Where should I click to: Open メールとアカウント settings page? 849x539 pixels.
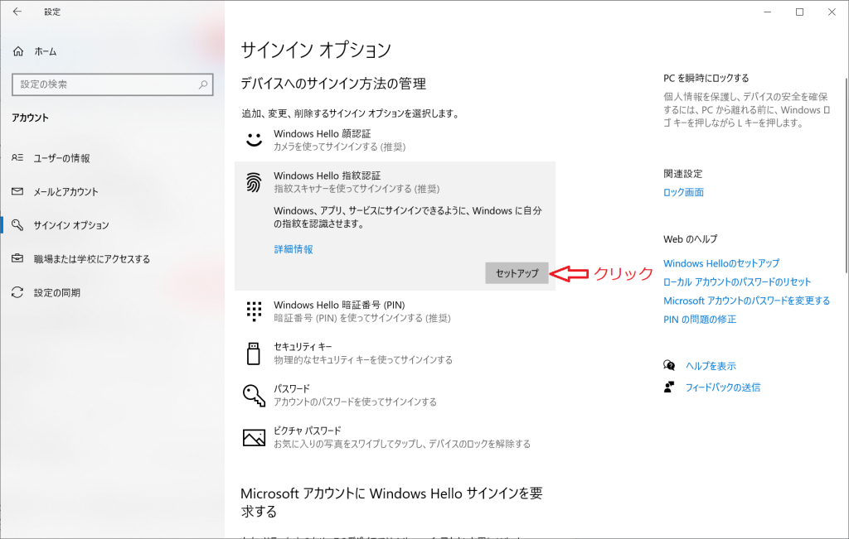(x=112, y=191)
